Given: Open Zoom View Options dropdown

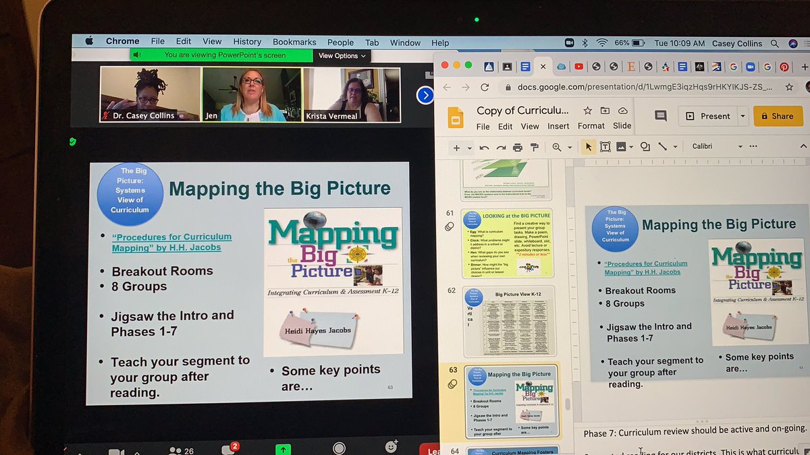Looking at the screenshot, I should pyautogui.click(x=343, y=56).
